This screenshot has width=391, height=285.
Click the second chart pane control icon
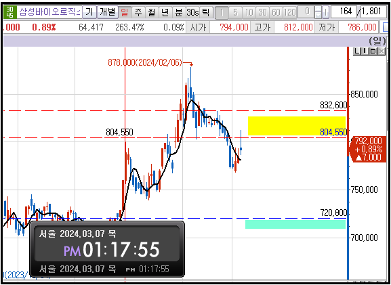tap(365, 51)
